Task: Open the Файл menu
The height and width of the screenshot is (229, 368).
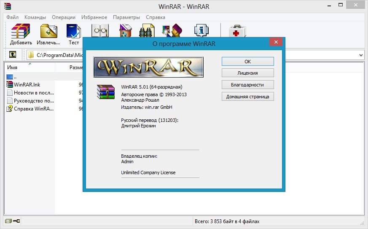Action: [x=13, y=17]
